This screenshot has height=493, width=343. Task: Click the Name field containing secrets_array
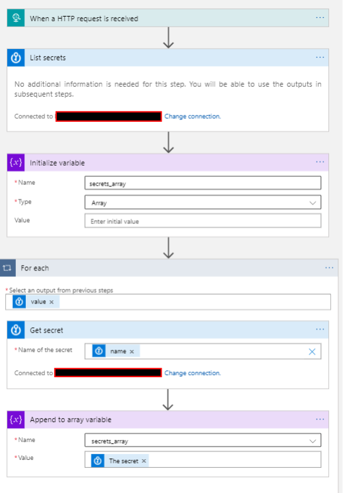click(x=203, y=184)
